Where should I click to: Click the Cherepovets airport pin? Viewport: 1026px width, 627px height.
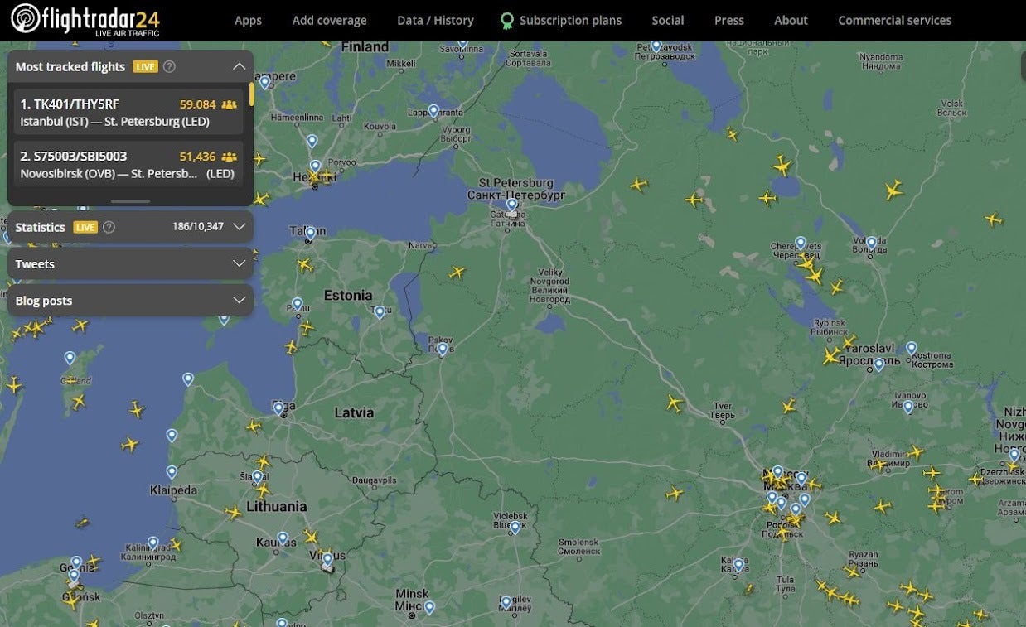801,244
